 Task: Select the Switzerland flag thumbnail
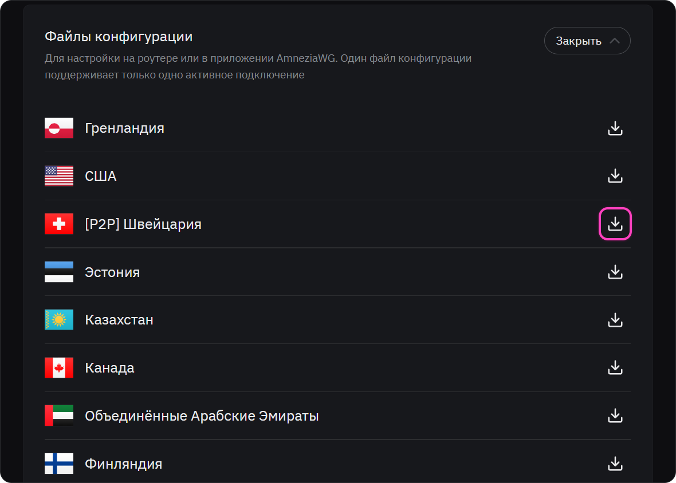click(59, 224)
